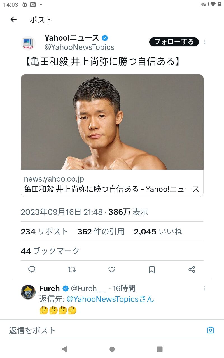224x358 pixels.
Task: Open more options menu for Yahoo post
Action: point(205,42)
